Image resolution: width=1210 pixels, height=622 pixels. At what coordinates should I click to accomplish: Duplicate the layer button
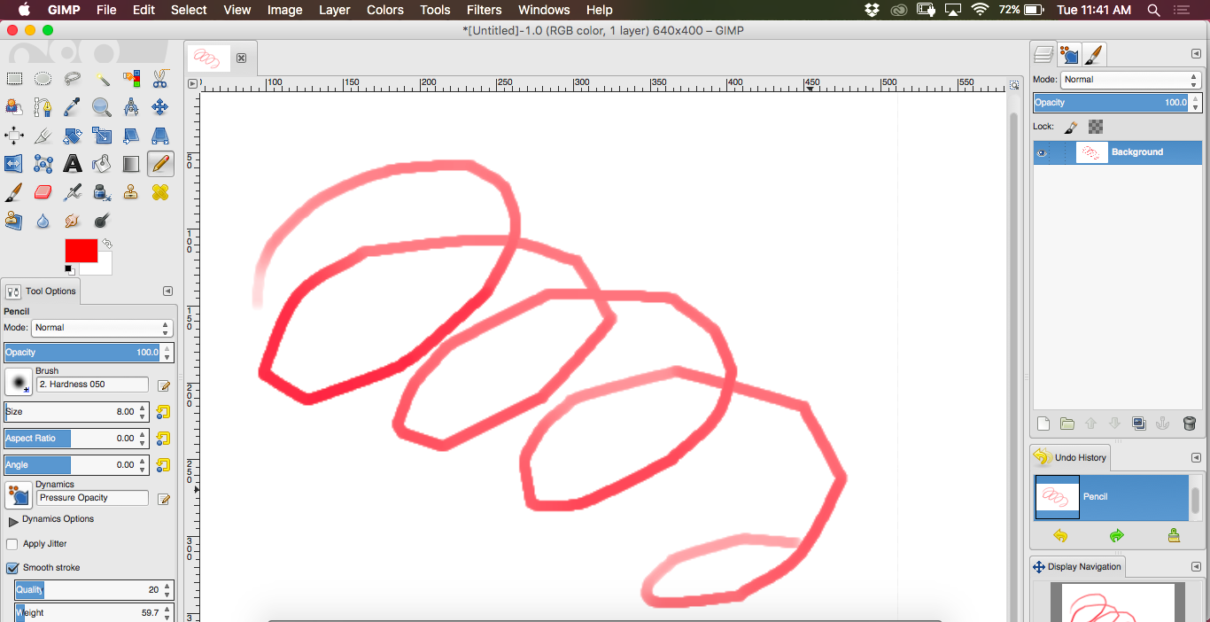(x=1139, y=424)
